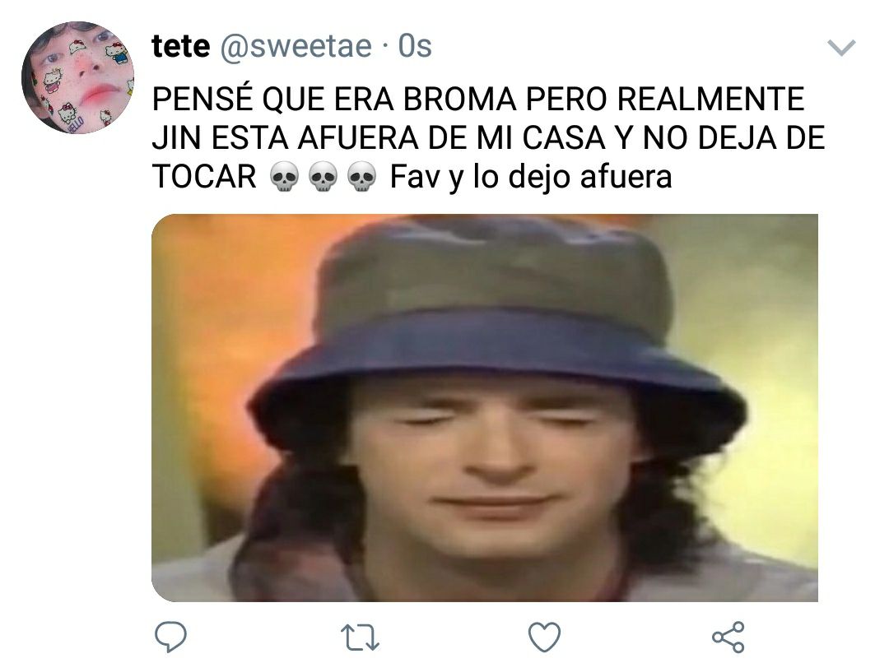
Task: Select the last skull emoji
Action: [361, 177]
